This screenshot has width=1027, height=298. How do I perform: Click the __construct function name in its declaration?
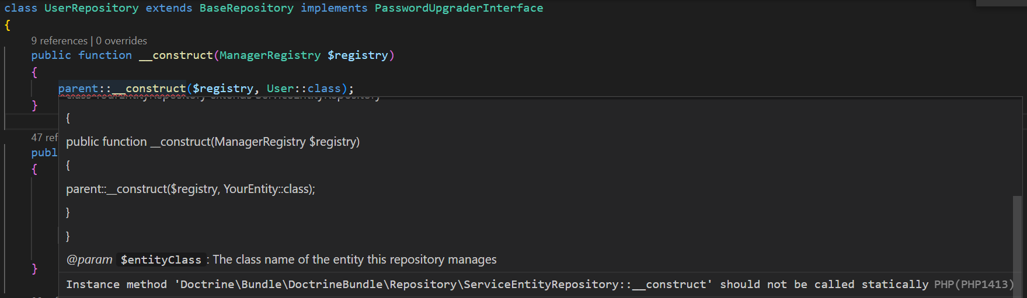click(x=176, y=55)
